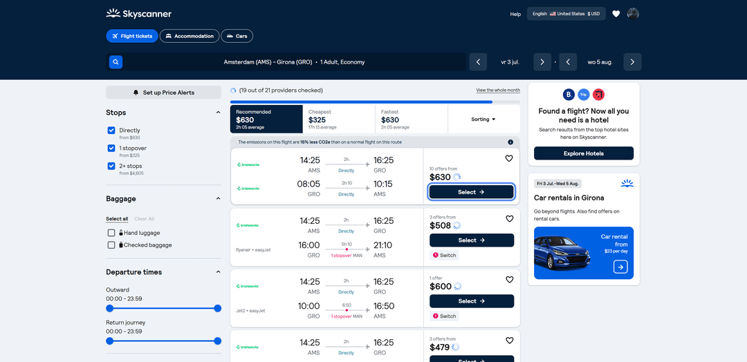Image resolution: width=747 pixels, height=362 pixels.
Task: Click the blue search magnifier button
Action: (116, 62)
